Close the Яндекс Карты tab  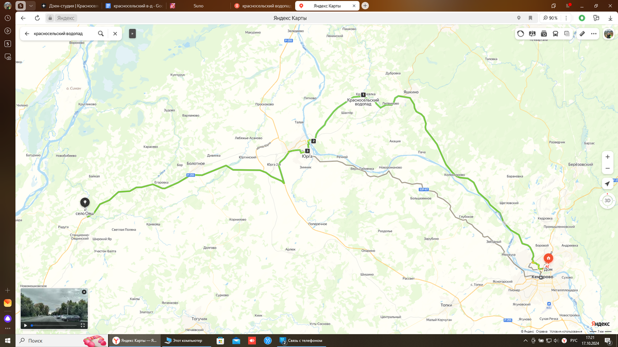point(353,6)
